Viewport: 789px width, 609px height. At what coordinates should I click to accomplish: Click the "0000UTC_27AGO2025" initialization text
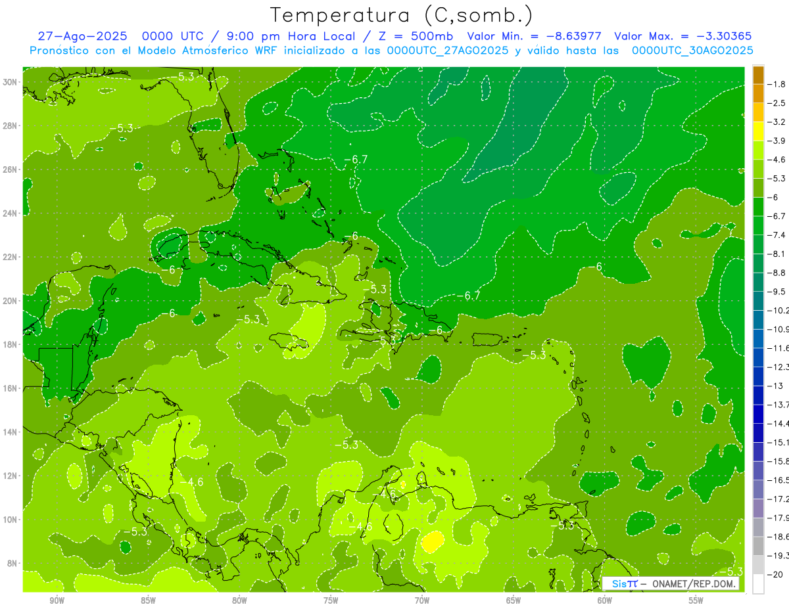pyautogui.click(x=448, y=51)
